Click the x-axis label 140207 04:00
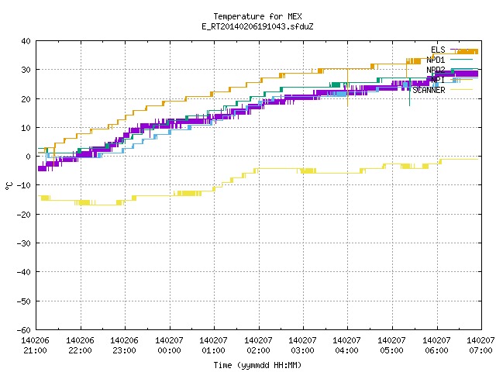This screenshot has height=372, width=496. click(347, 346)
